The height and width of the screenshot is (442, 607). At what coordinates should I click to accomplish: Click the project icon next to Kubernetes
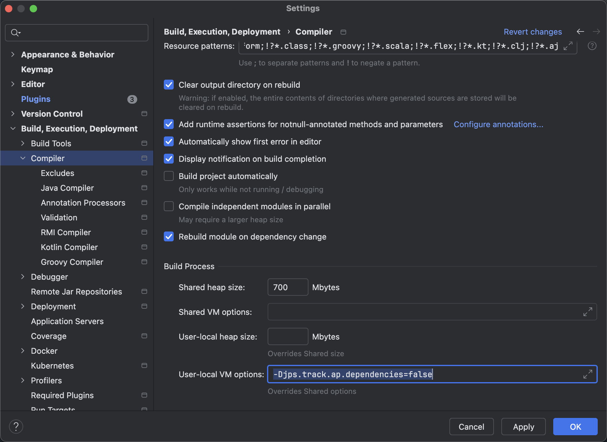point(144,365)
